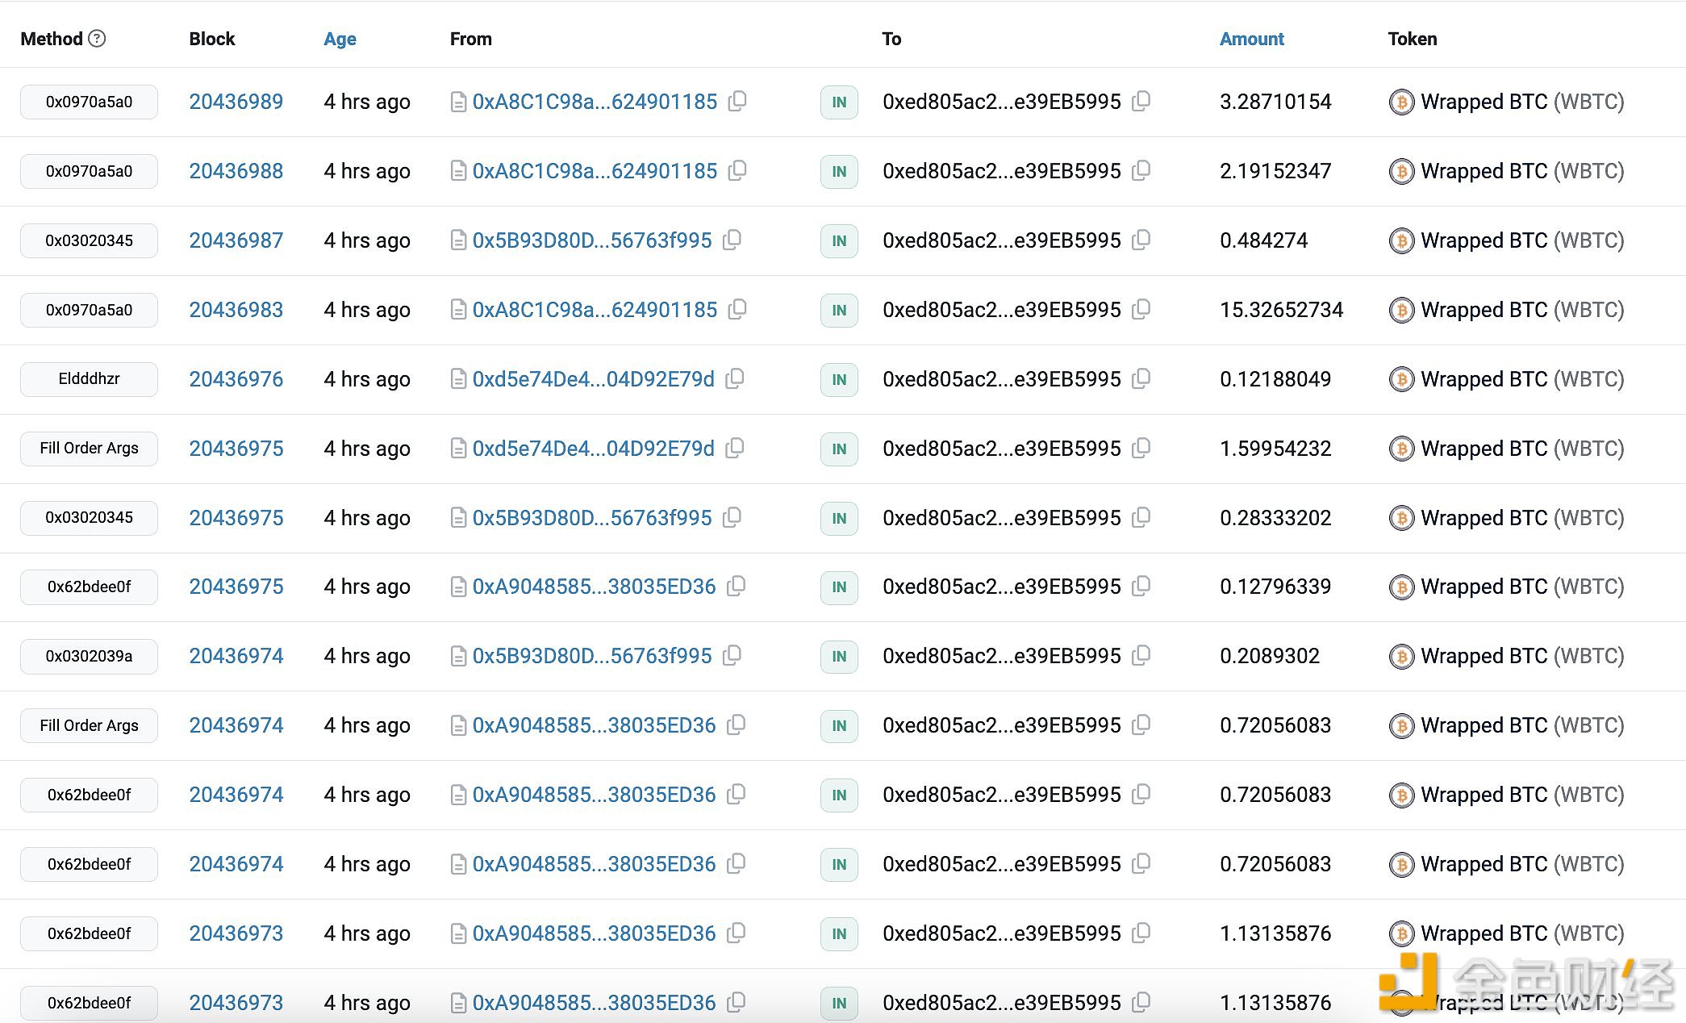Open sender 0x5B93D80D...56763f995 in the 0.2089302 row
The width and height of the screenshot is (1686, 1023).
[x=592, y=656]
